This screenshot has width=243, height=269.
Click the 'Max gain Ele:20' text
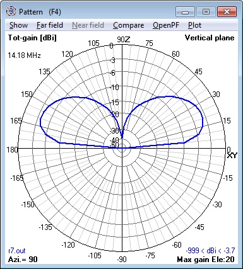(x=206, y=260)
